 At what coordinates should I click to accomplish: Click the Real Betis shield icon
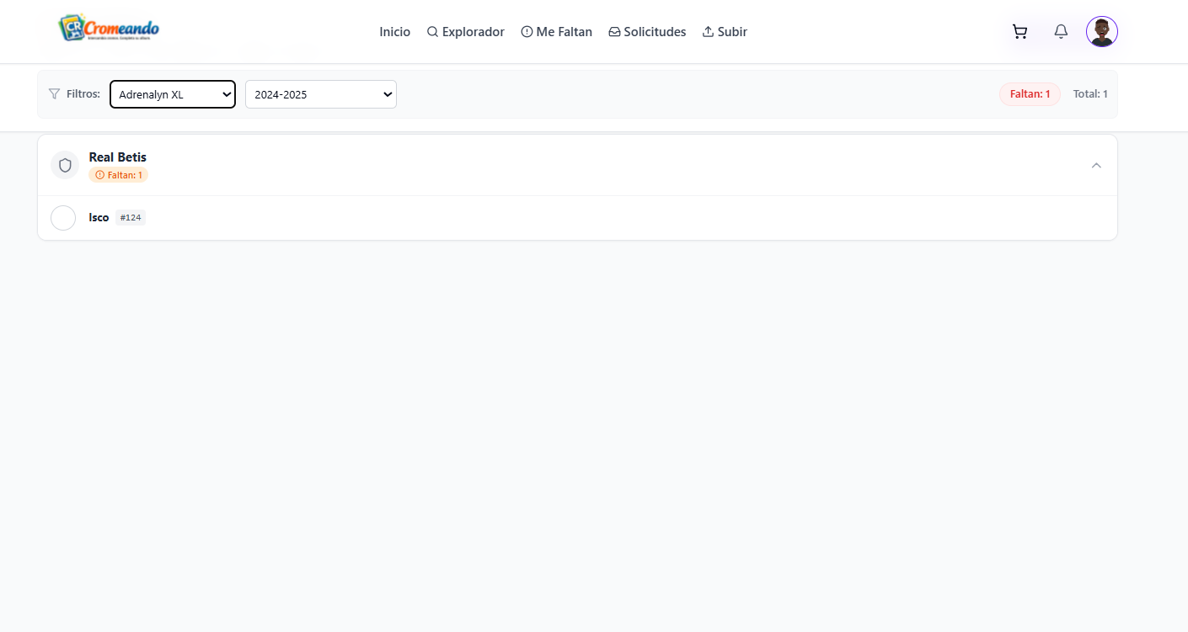coord(65,165)
